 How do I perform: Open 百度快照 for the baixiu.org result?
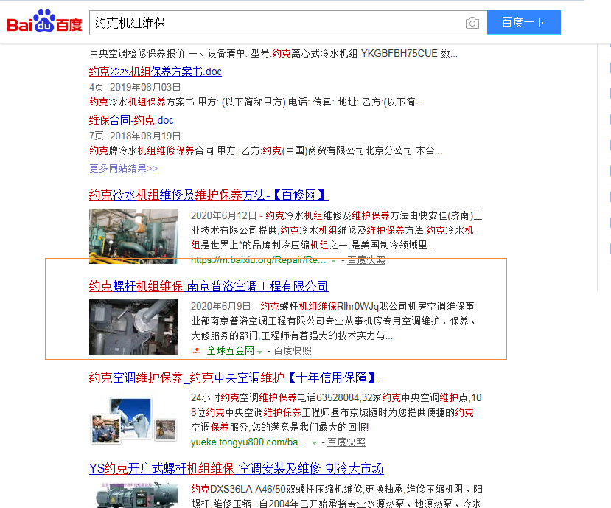click(x=366, y=260)
